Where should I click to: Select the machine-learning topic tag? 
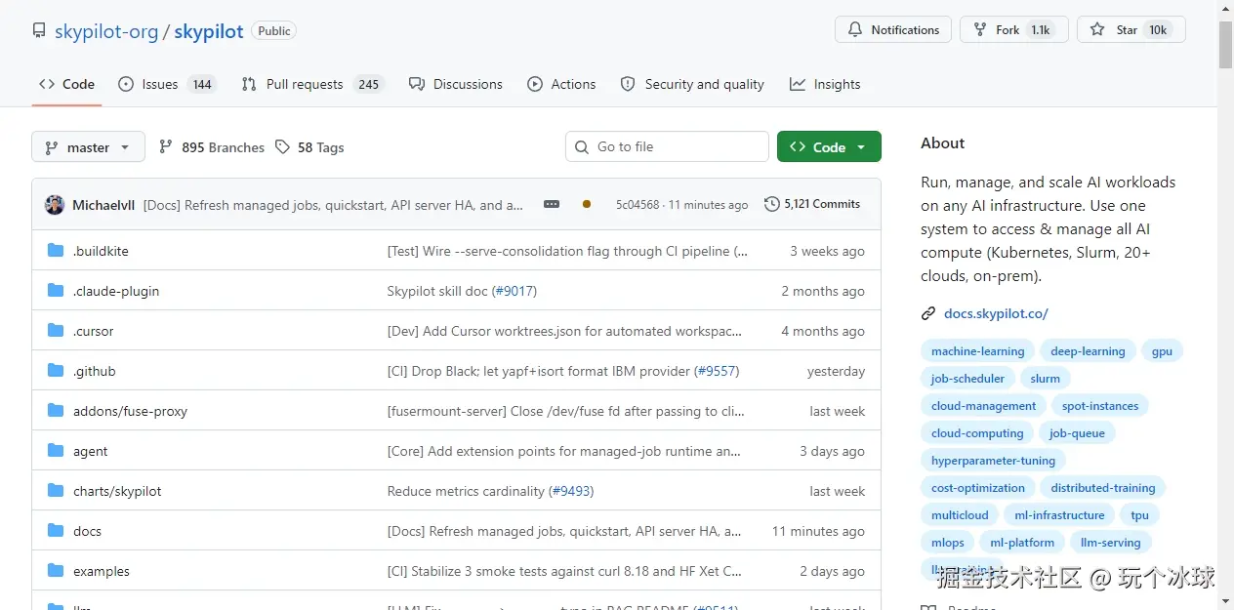(x=977, y=351)
